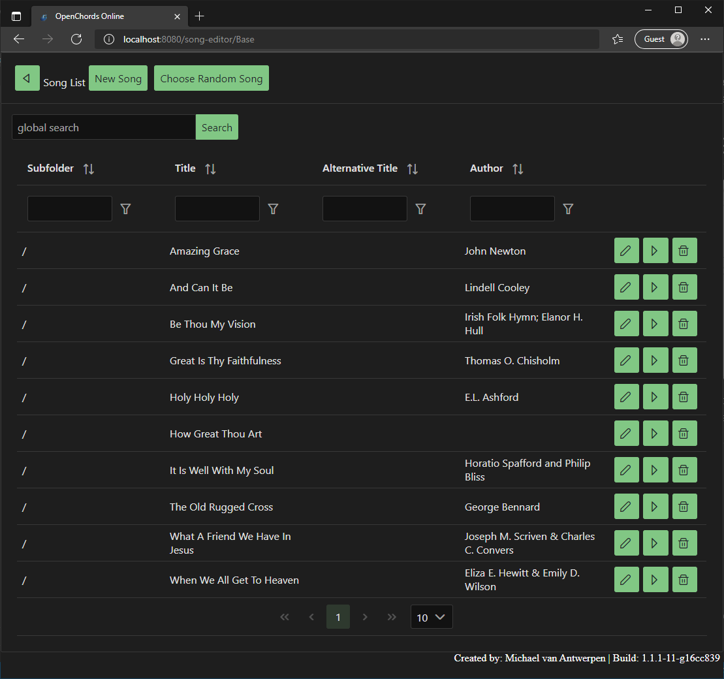The height and width of the screenshot is (679, 724).
Task: Open the Title column filter funnel
Action: [273, 208]
